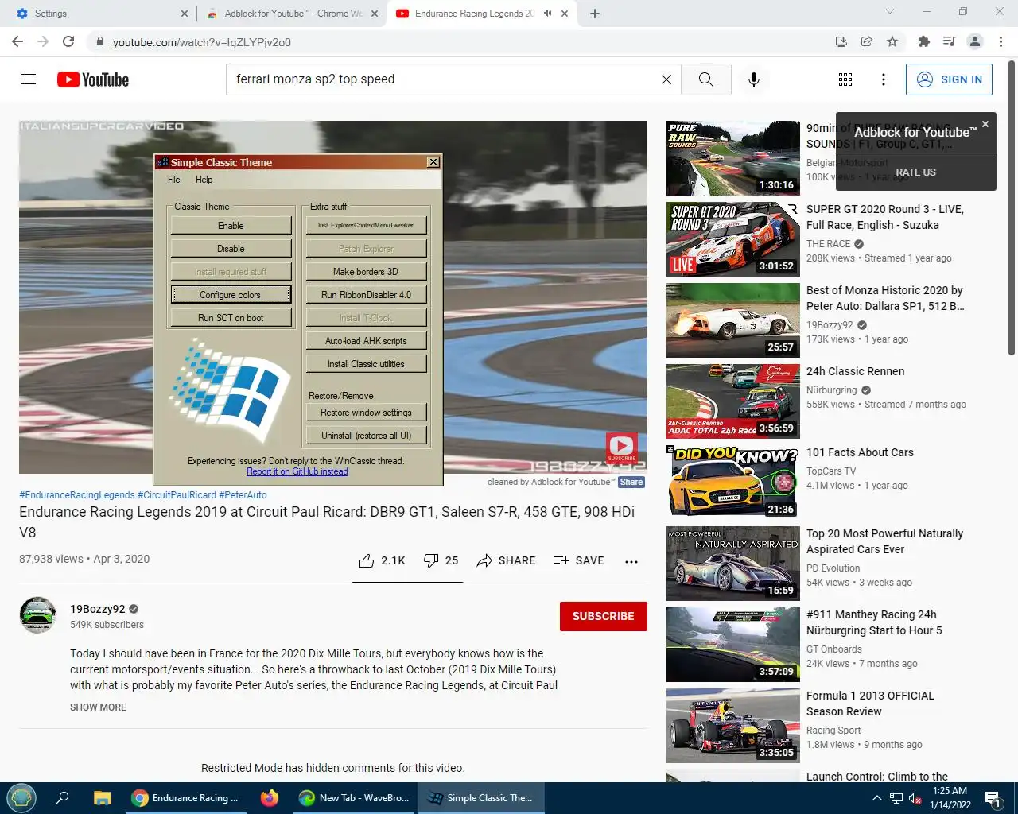Open more actions ellipsis under video

pos(631,561)
